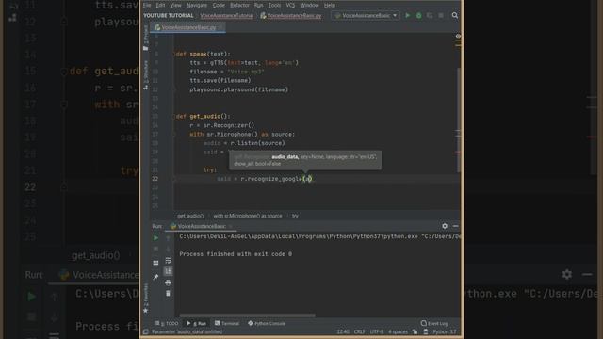Screen dimensions: 603x339
Task: Click VoiceAssistanceTutorial breadcrumb
Action: click(226, 15)
